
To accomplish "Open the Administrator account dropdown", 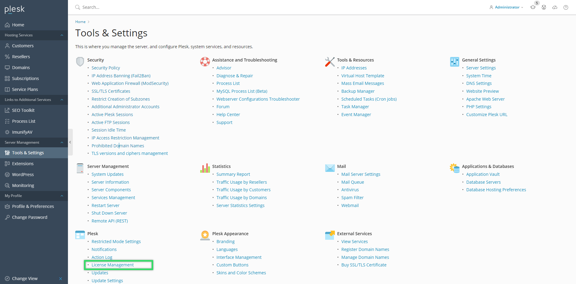I will click(x=506, y=7).
